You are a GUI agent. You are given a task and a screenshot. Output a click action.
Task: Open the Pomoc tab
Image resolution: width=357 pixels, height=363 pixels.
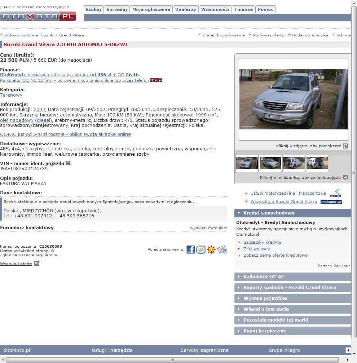265,9
